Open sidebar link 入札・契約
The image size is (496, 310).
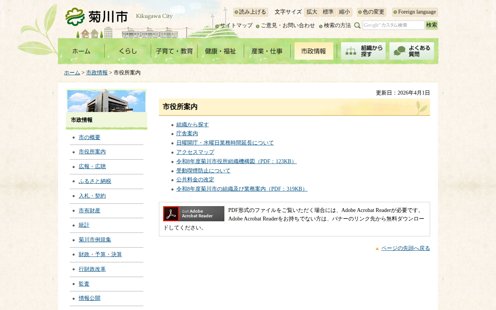tap(92, 196)
